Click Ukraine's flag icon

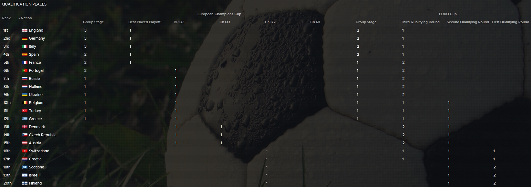25,95
